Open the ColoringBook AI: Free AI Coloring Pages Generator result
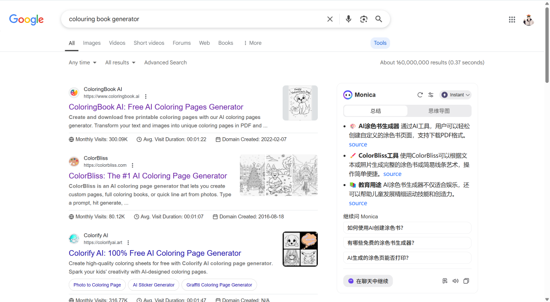This screenshot has height=302, width=550. (156, 107)
